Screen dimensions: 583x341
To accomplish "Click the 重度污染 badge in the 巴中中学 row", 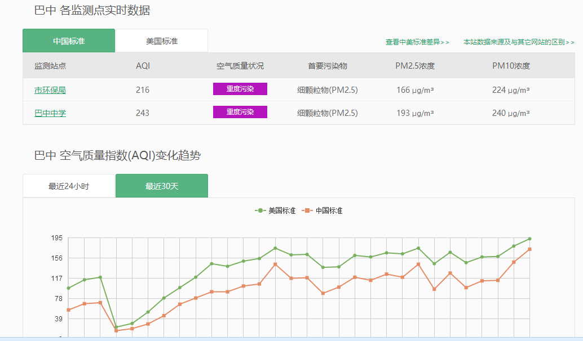I will click(x=240, y=112).
